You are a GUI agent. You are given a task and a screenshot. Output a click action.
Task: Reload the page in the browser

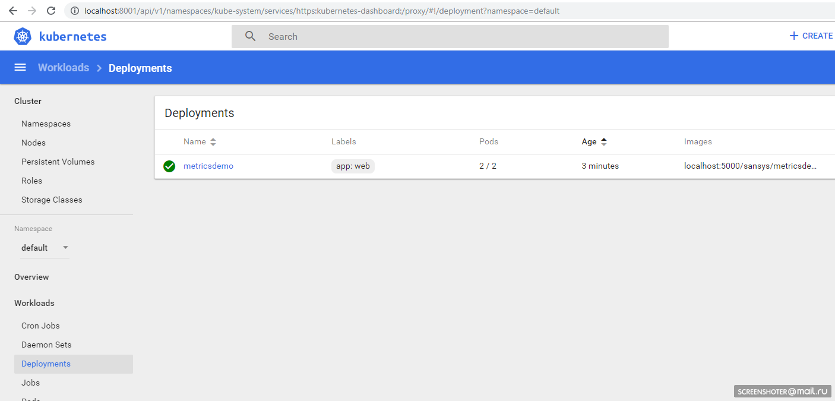tap(51, 11)
